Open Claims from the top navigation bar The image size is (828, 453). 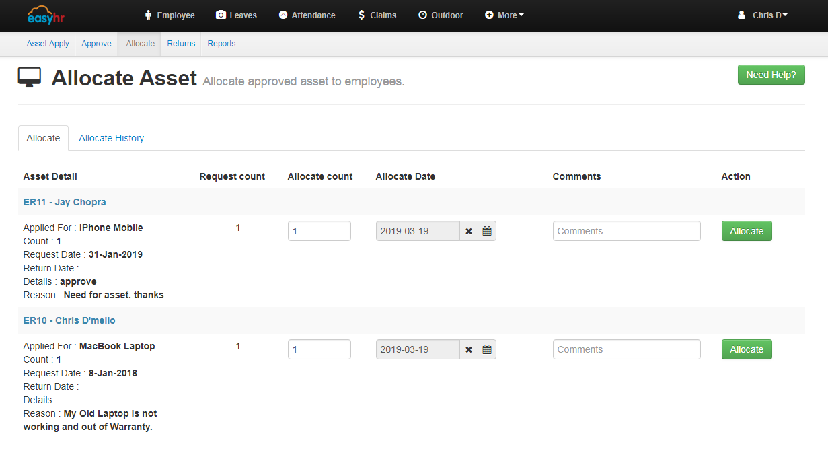[x=377, y=15]
